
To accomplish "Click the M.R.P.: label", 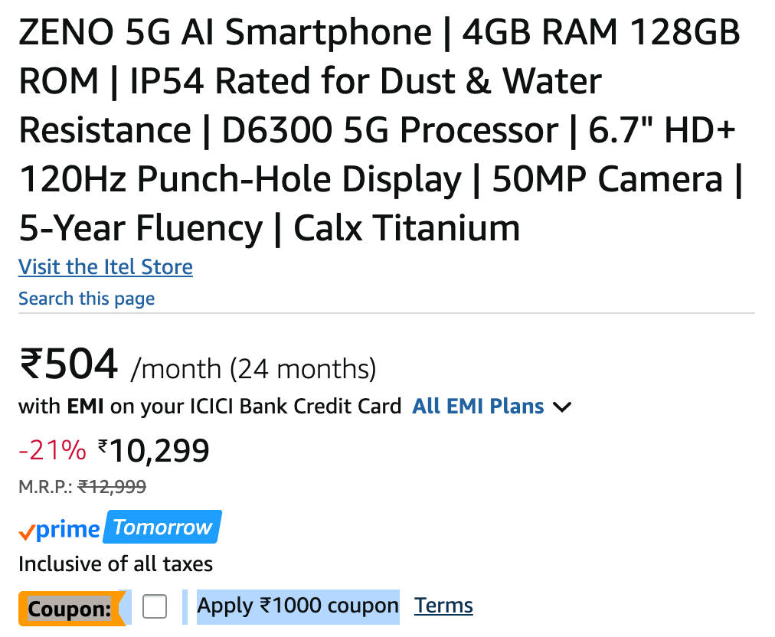I will [x=45, y=487].
